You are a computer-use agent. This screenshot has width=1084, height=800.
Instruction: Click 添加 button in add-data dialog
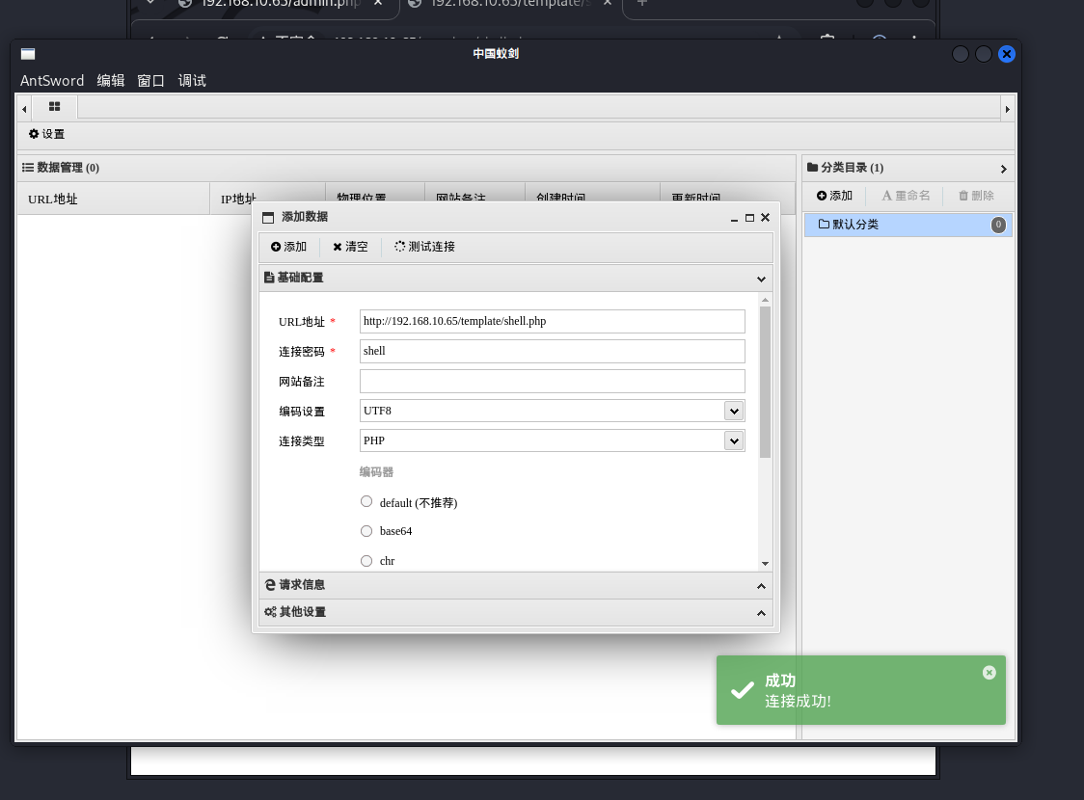pos(289,247)
